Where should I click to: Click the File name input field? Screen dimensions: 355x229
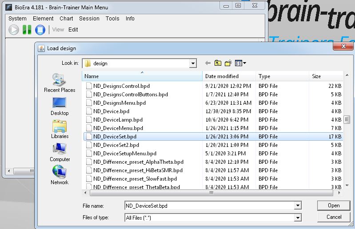coord(209,206)
